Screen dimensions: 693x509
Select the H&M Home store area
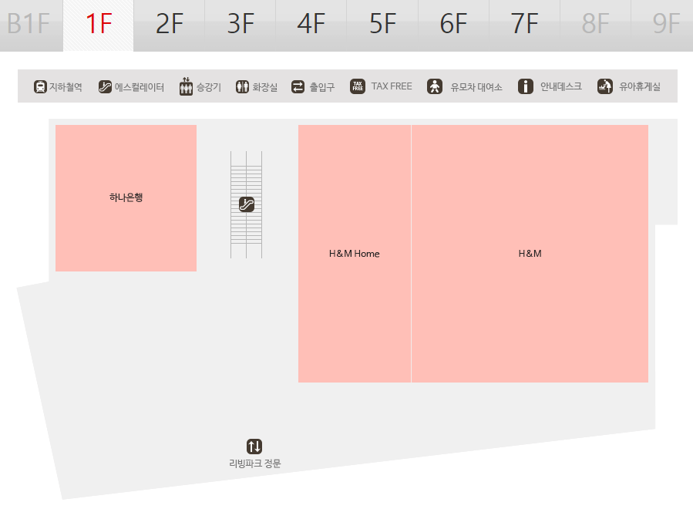355,254
